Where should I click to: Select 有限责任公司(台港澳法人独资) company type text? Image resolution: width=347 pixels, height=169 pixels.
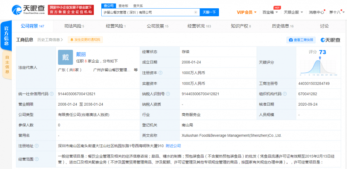click(x=84, y=115)
